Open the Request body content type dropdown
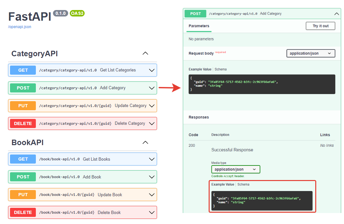This screenshot has width=344, height=224. [310, 53]
